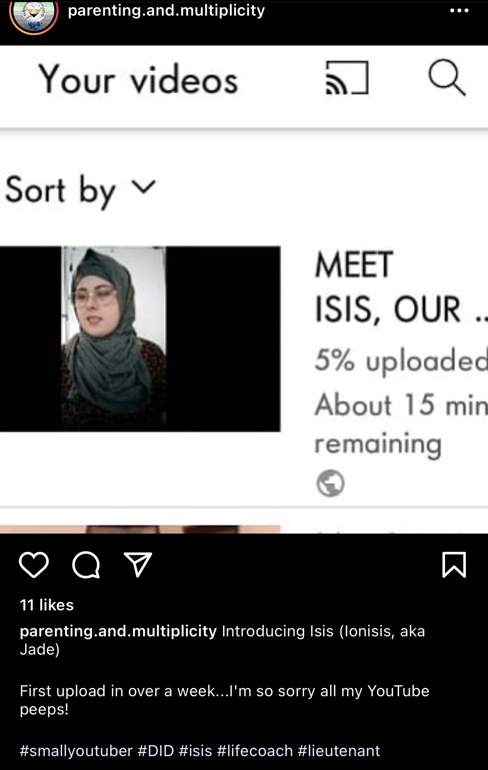
Task: Open the three-dot post options menu
Action: coord(459,10)
